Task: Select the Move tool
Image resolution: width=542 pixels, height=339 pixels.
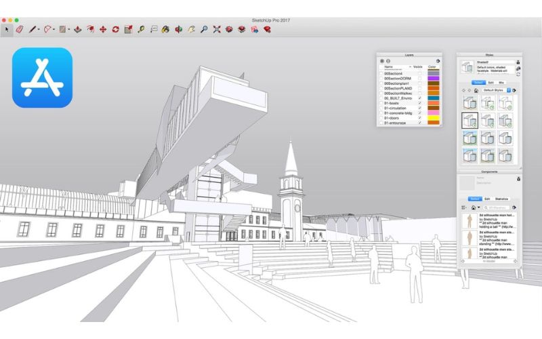Action: tap(103, 30)
